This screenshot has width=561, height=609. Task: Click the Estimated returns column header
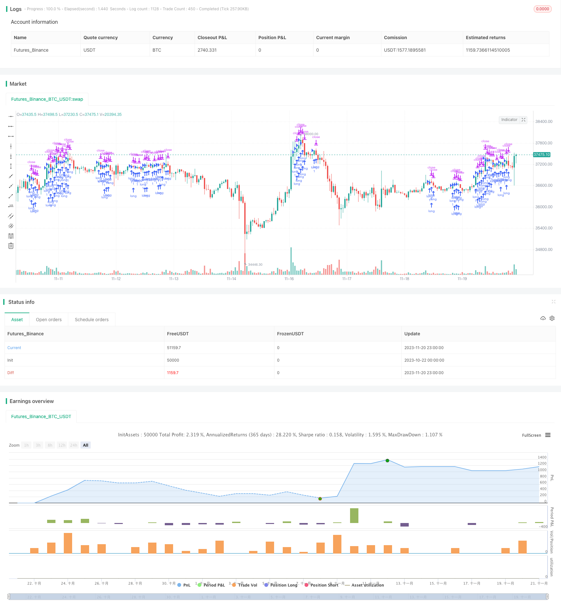tap(486, 38)
